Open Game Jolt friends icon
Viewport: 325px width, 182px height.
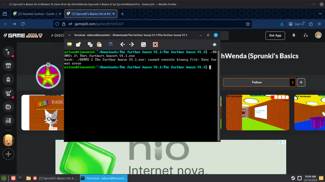pos(305,35)
